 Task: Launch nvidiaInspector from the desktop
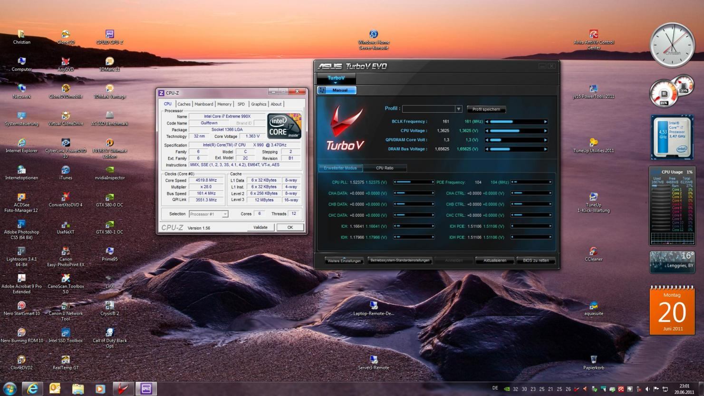(110, 173)
